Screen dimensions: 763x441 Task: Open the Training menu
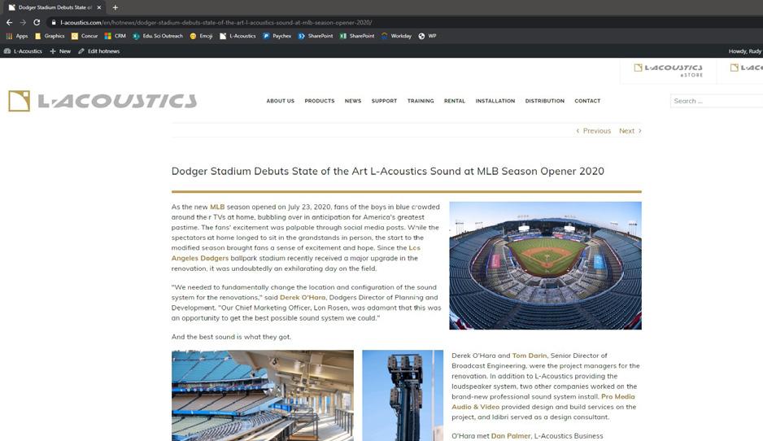click(x=421, y=101)
